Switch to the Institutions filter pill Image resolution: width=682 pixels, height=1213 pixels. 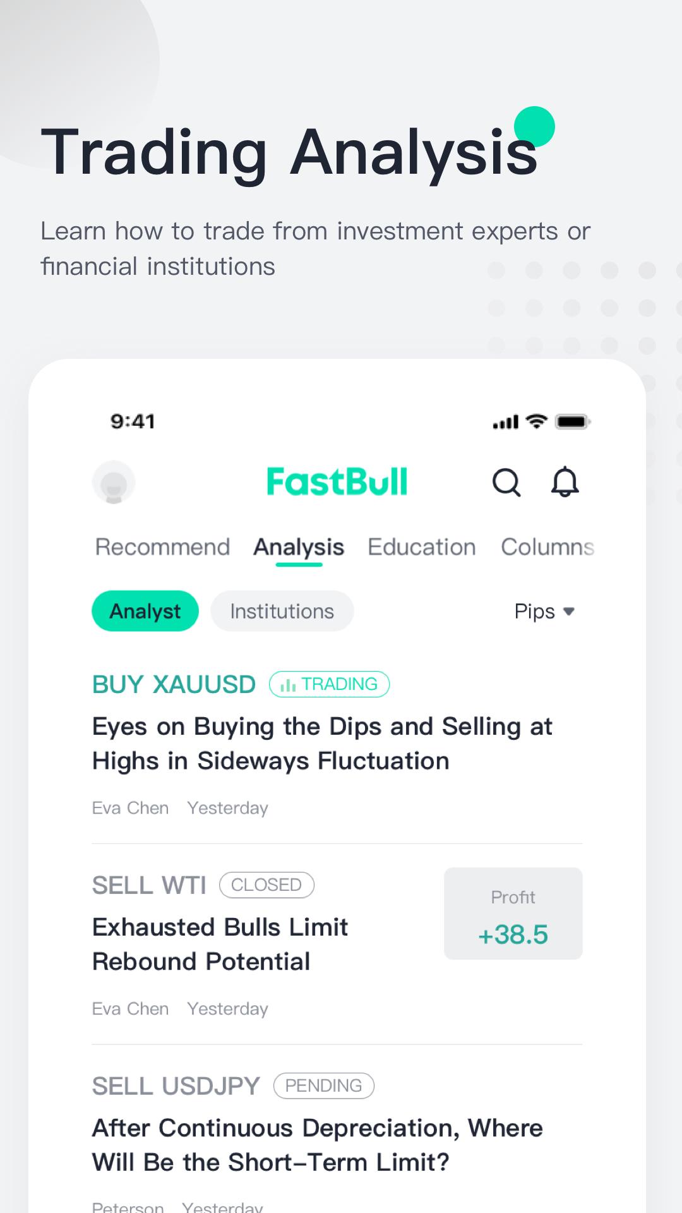coord(282,611)
